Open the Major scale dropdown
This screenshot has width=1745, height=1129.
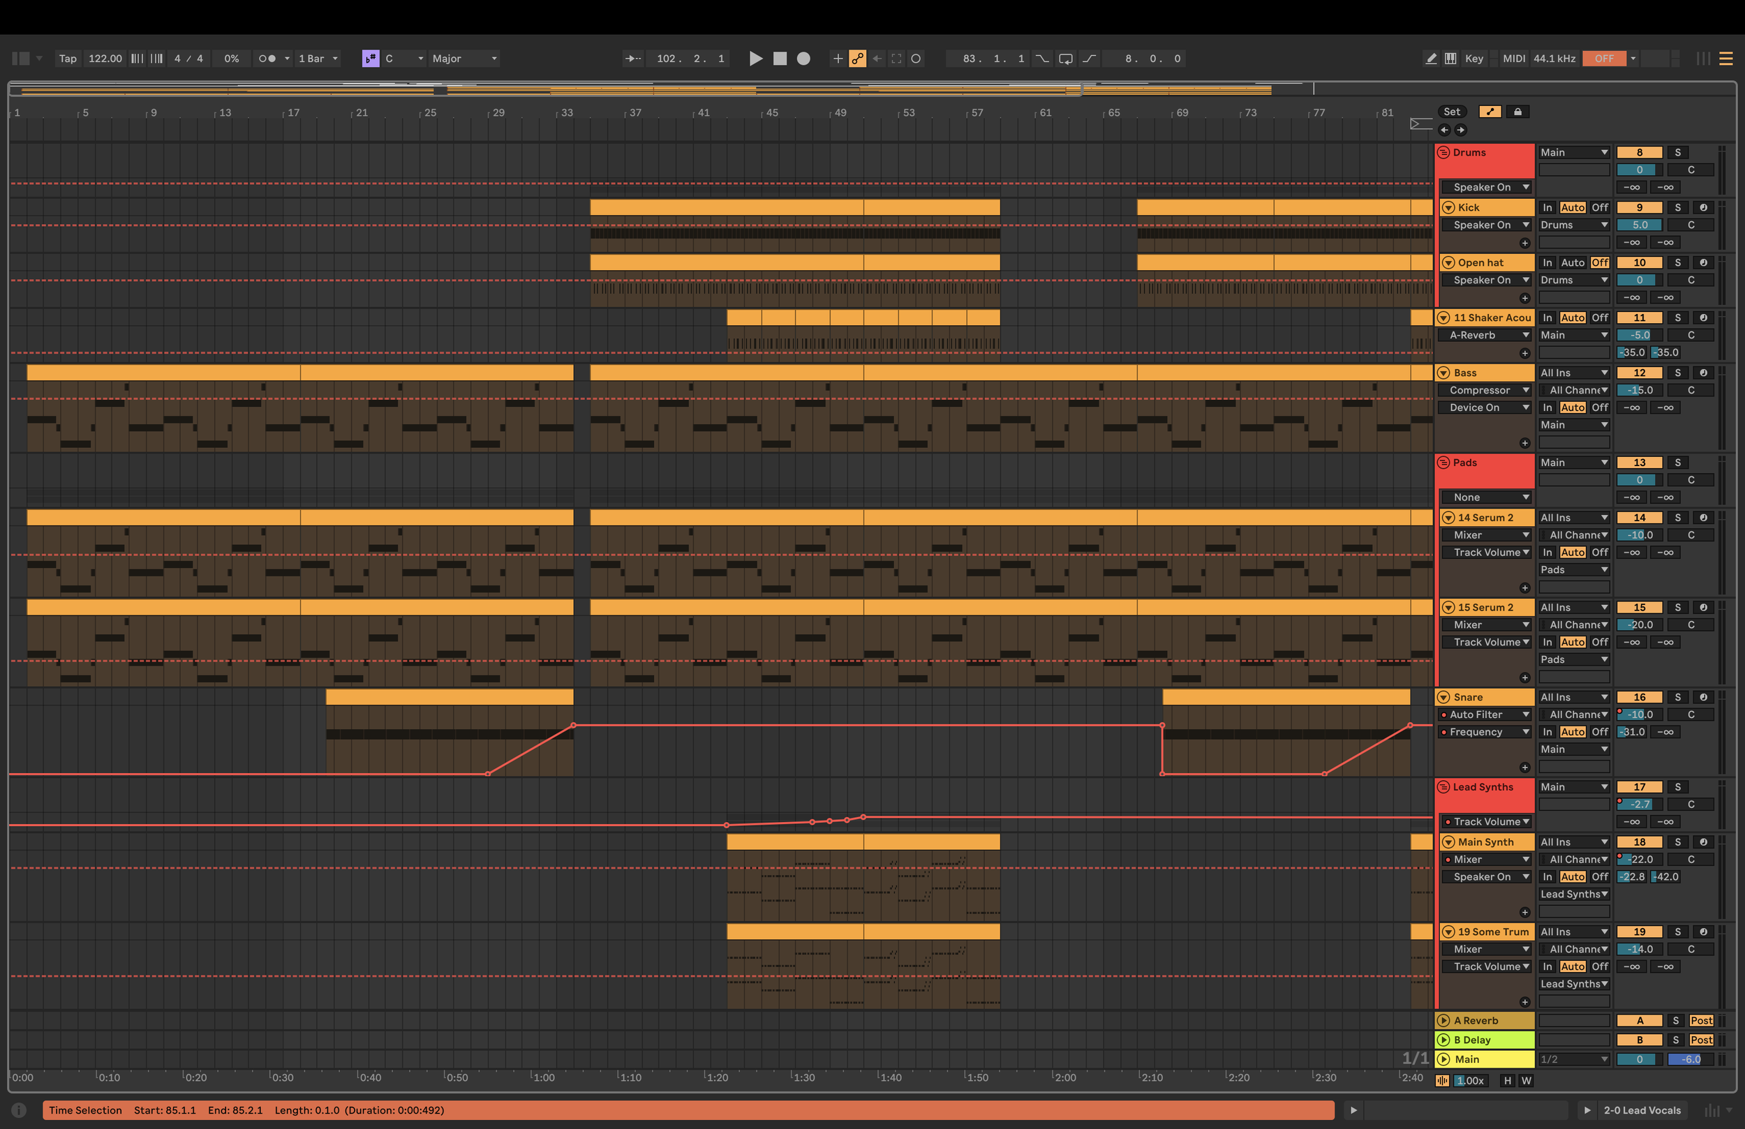pos(464,59)
